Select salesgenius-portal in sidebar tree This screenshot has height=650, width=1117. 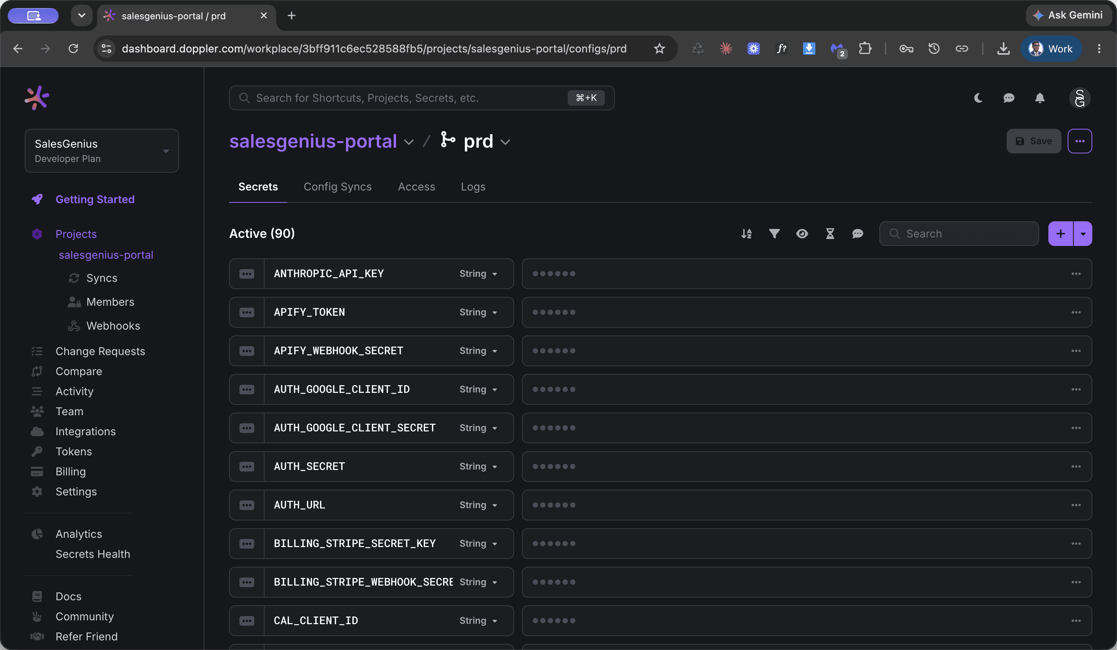click(x=106, y=255)
